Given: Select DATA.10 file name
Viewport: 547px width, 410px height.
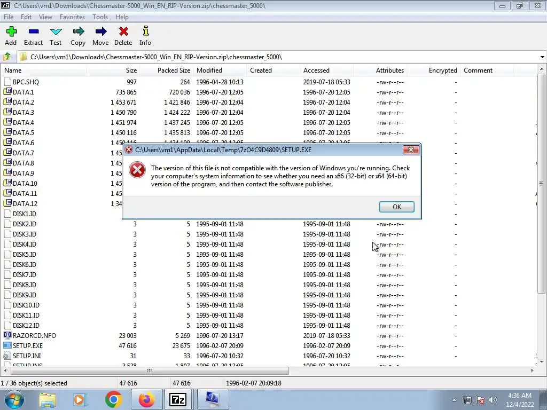Looking at the screenshot, I should (x=25, y=183).
